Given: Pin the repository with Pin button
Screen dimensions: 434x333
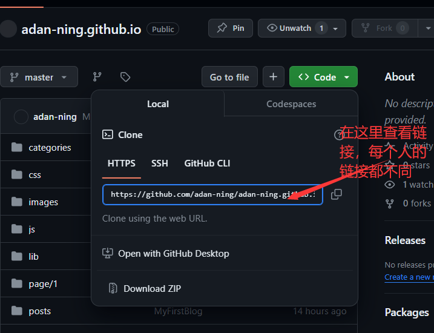Looking at the screenshot, I should [230, 28].
